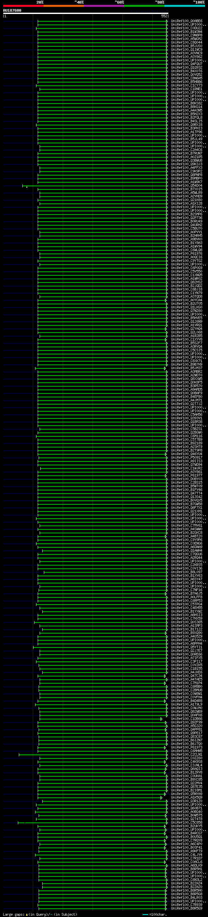The height and width of the screenshot is (917, 208).
Task: Click the green alignment bar for UniRef100_C2CLN1
Action: tap(93, 754)
